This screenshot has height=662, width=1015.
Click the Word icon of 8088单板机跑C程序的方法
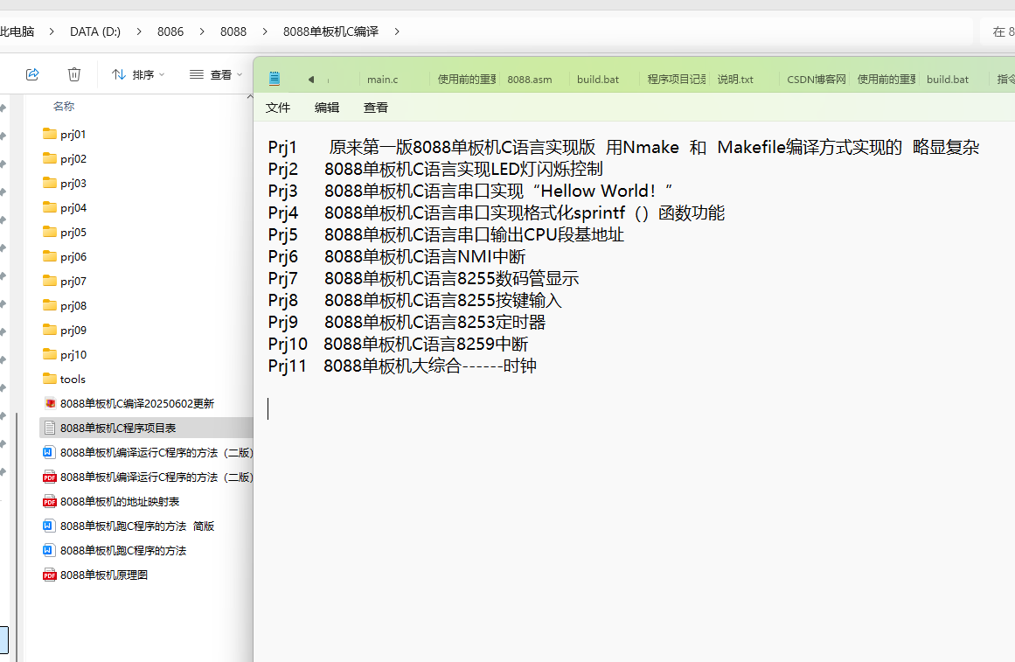coord(49,550)
